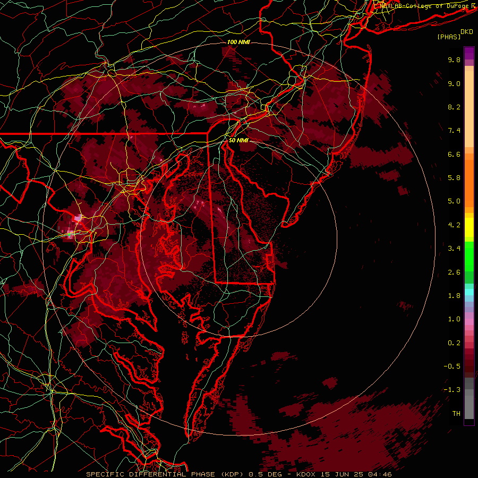
Task: Select the 7.4 scale value
Action: [454, 131]
